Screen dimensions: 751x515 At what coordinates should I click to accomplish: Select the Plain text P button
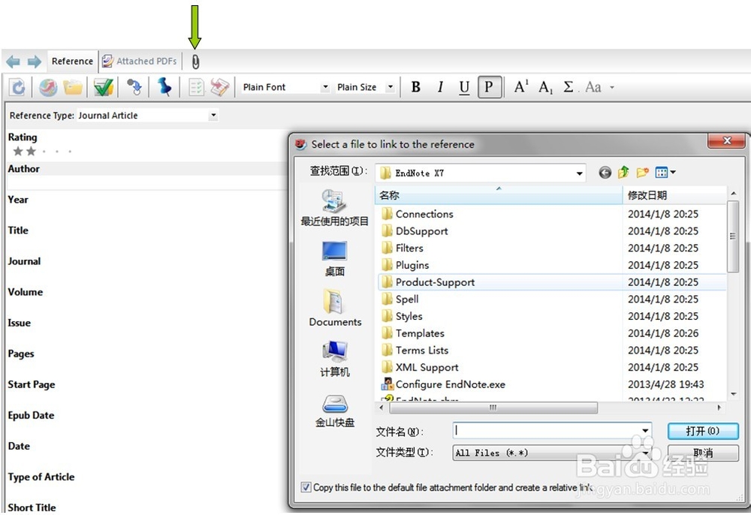489,87
